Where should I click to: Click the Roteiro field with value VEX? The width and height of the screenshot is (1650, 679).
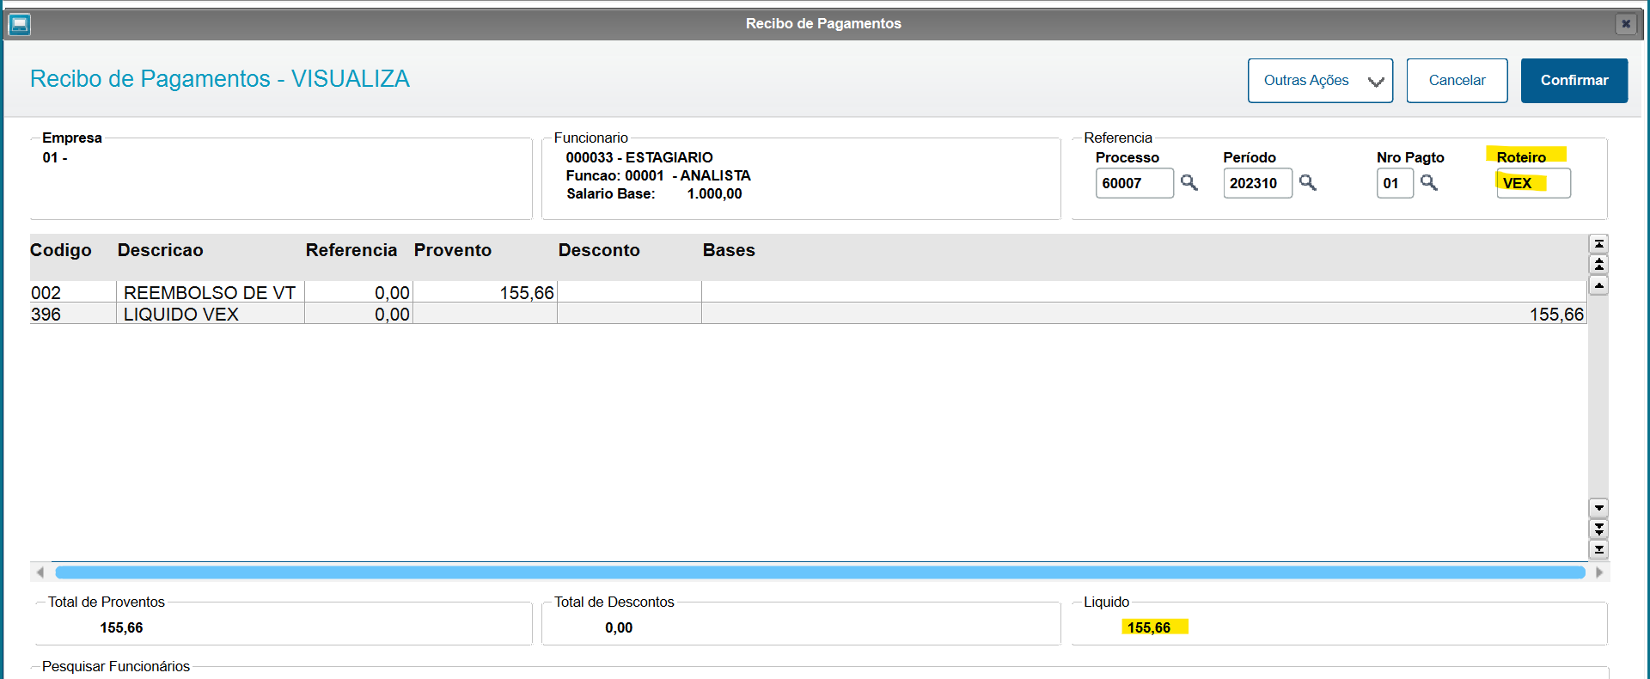(1533, 183)
